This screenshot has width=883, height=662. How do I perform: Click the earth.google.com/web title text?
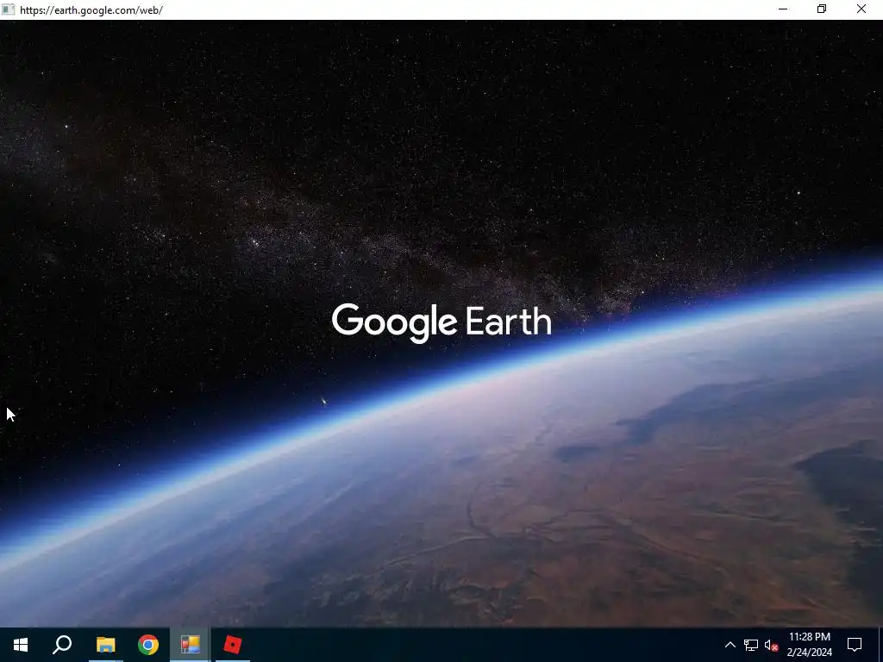91,10
